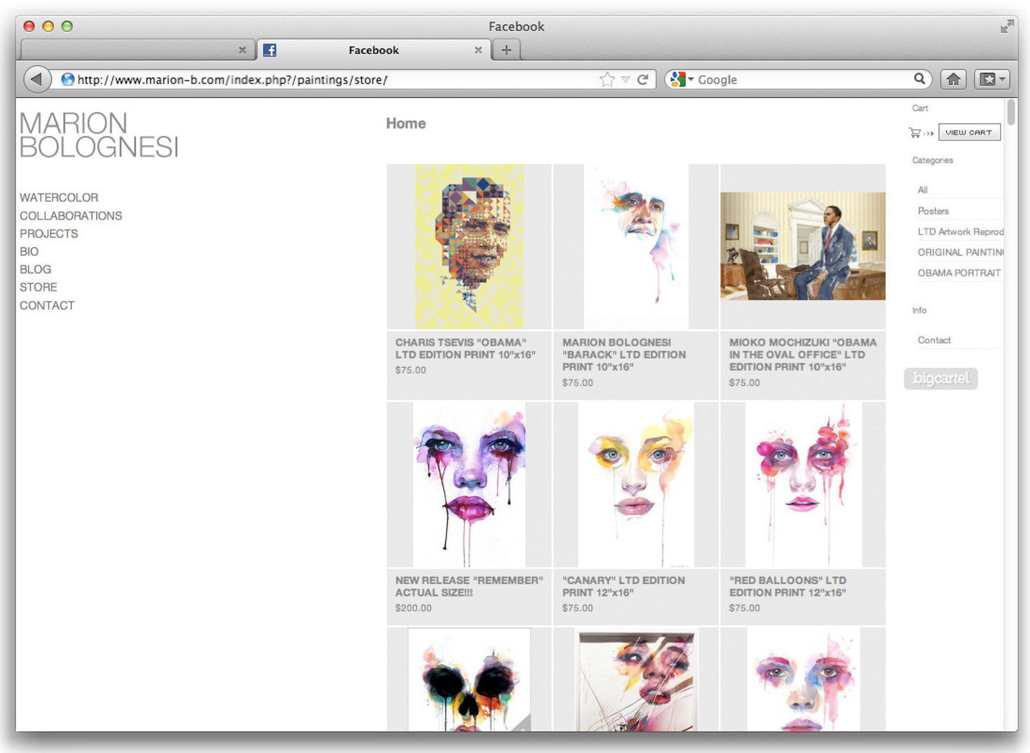The image size is (1030, 753).
Task: Open the bookmarks menu button
Action: click(x=992, y=79)
